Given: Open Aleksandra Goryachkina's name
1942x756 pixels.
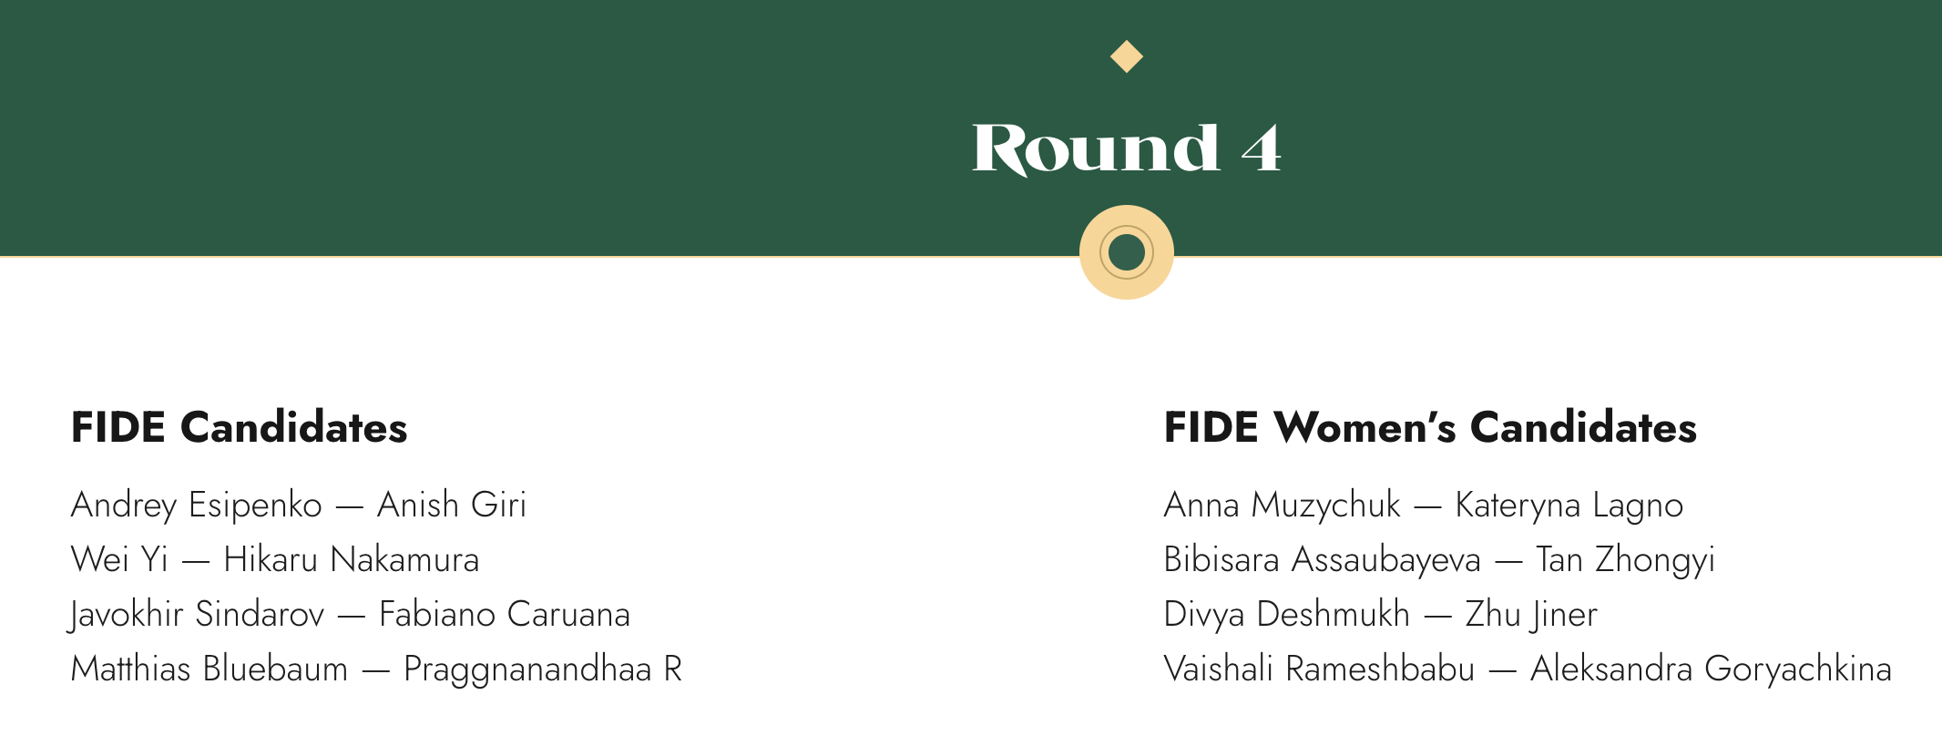Looking at the screenshot, I should tap(1711, 669).
